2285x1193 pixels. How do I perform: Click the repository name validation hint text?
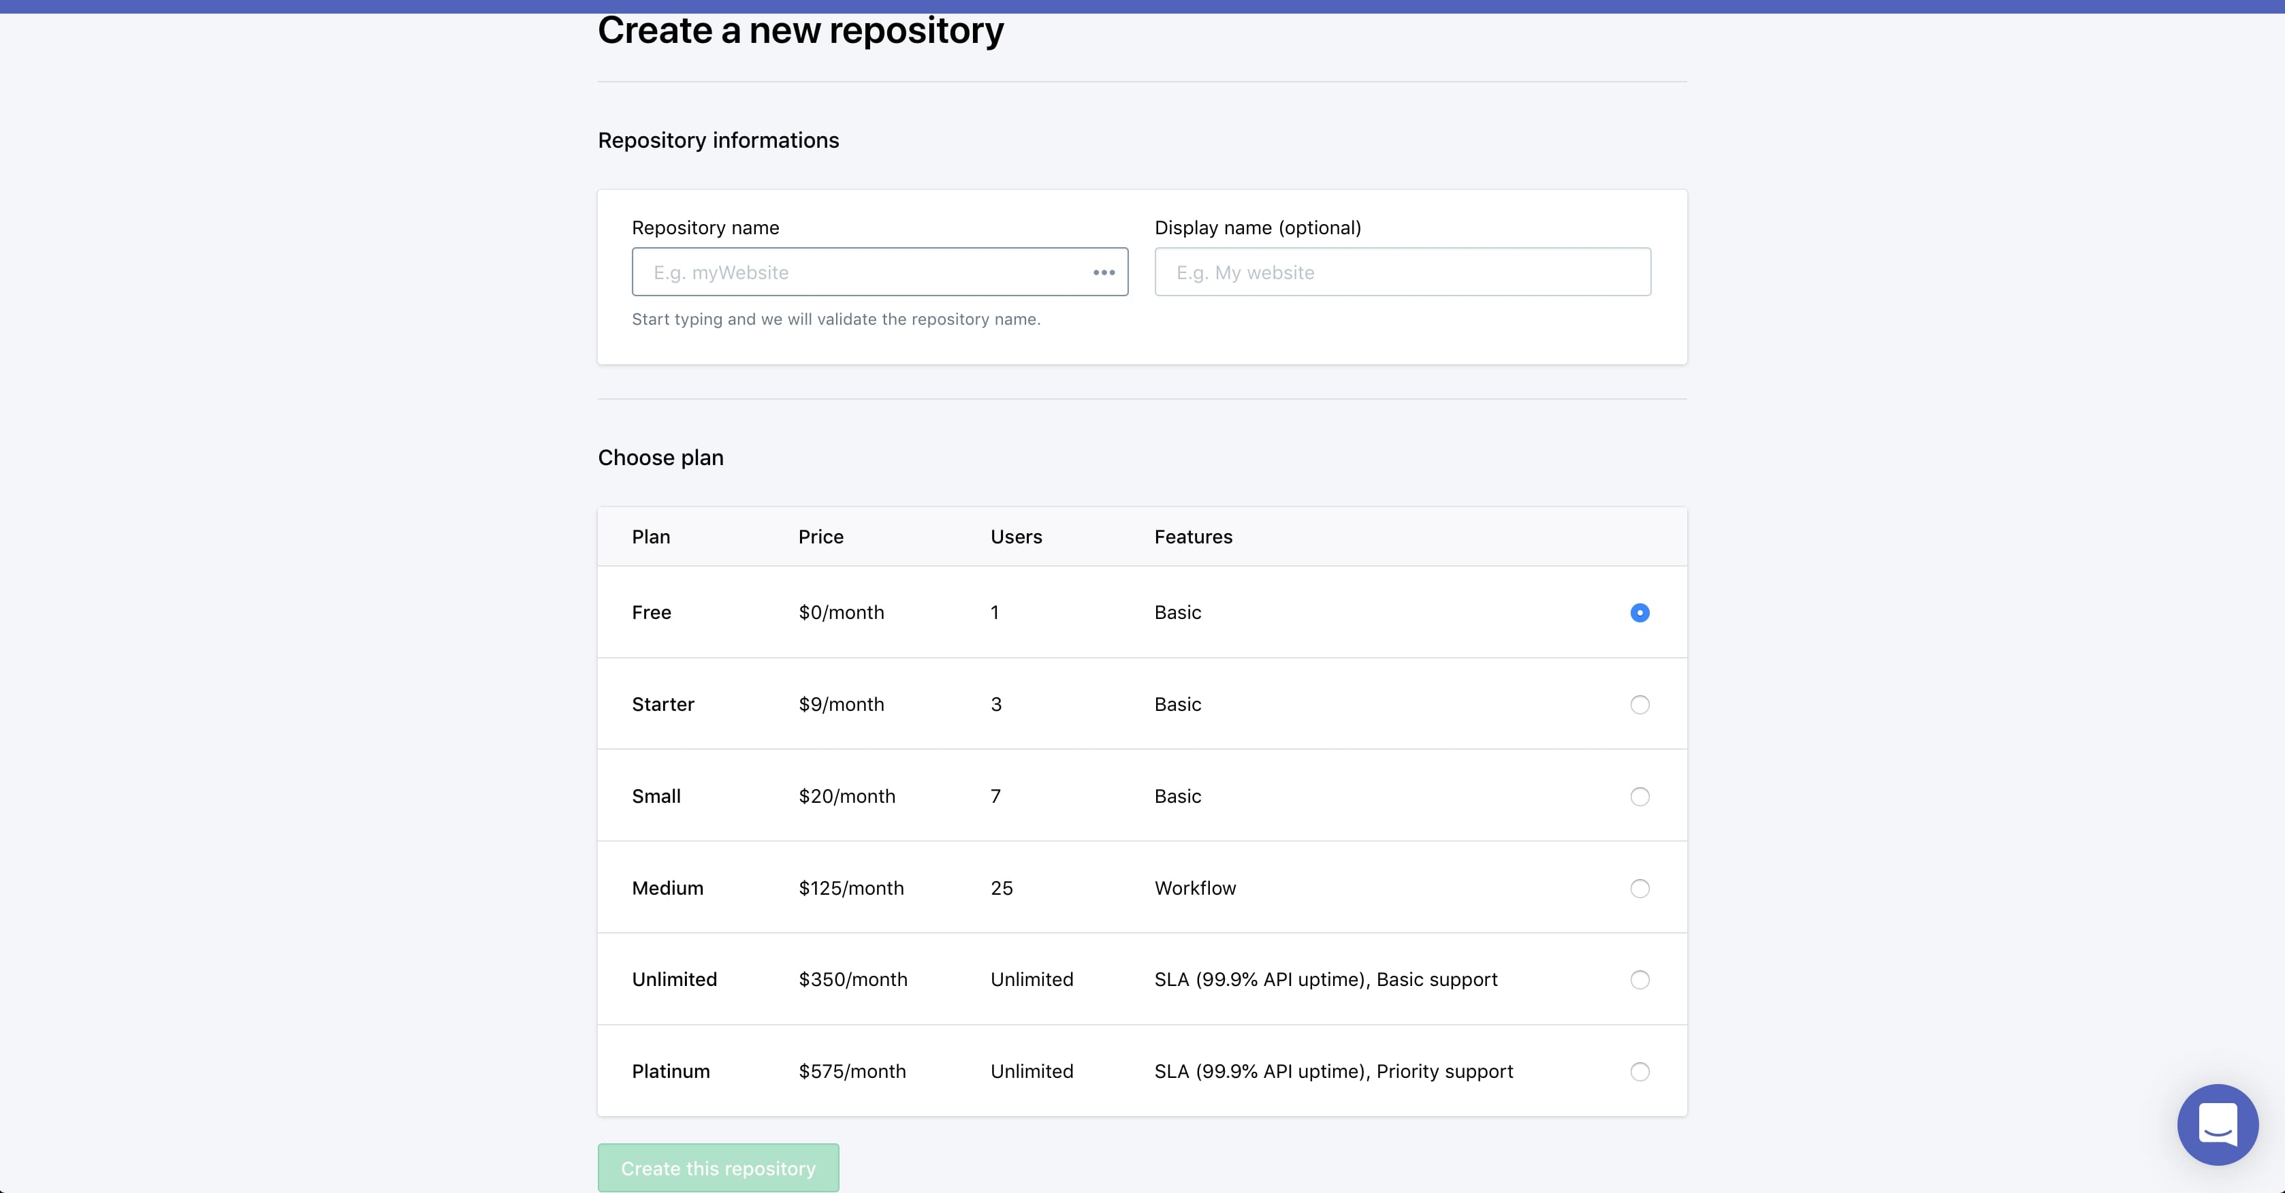tap(835, 319)
